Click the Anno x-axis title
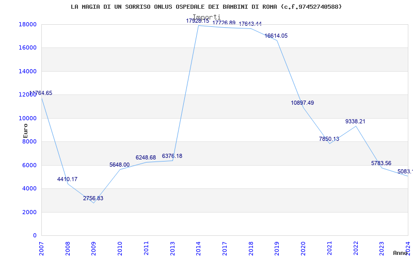This screenshot has height=258, width=413. point(401,253)
